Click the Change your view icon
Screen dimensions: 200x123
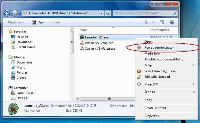point(147,22)
